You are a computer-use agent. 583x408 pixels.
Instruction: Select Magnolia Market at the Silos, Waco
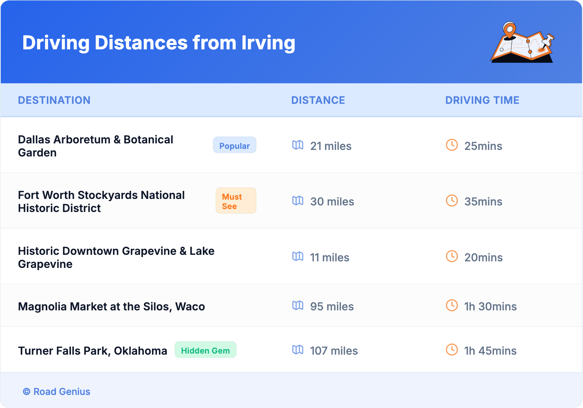pyautogui.click(x=111, y=307)
